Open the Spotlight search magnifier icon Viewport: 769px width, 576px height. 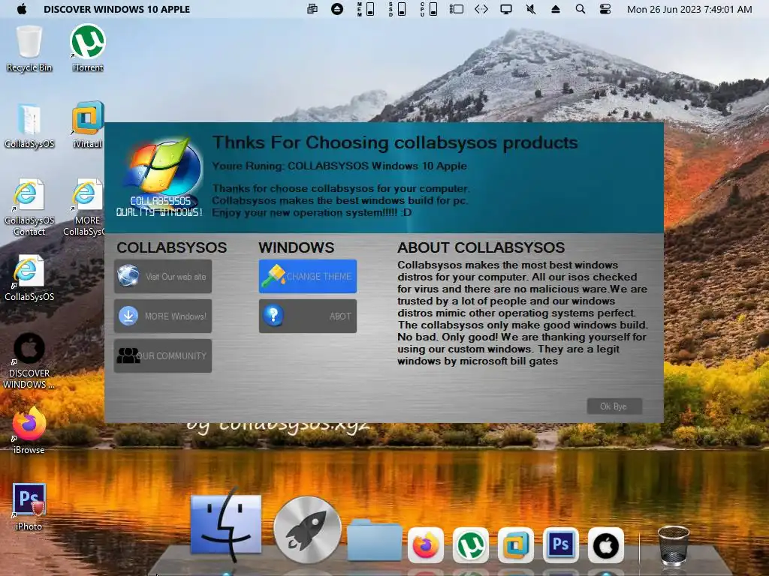coord(581,9)
